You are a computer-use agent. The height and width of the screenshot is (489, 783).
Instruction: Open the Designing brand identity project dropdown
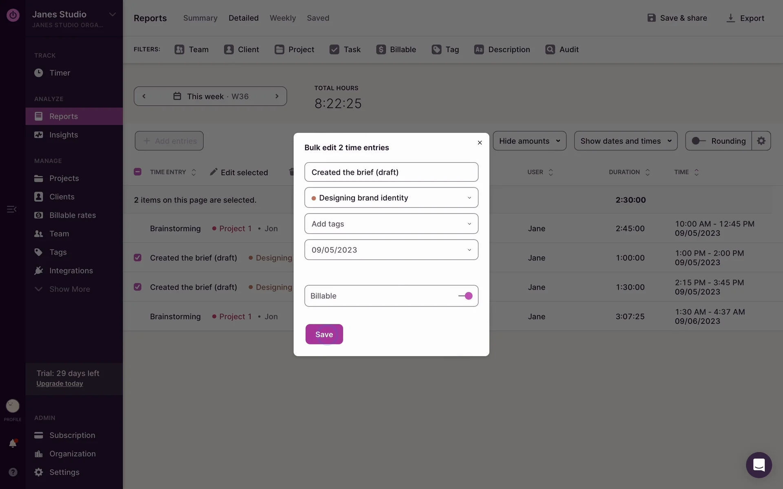point(391,198)
